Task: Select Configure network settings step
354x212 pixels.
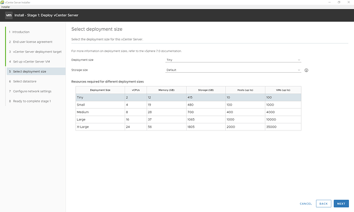Action: (x=32, y=91)
